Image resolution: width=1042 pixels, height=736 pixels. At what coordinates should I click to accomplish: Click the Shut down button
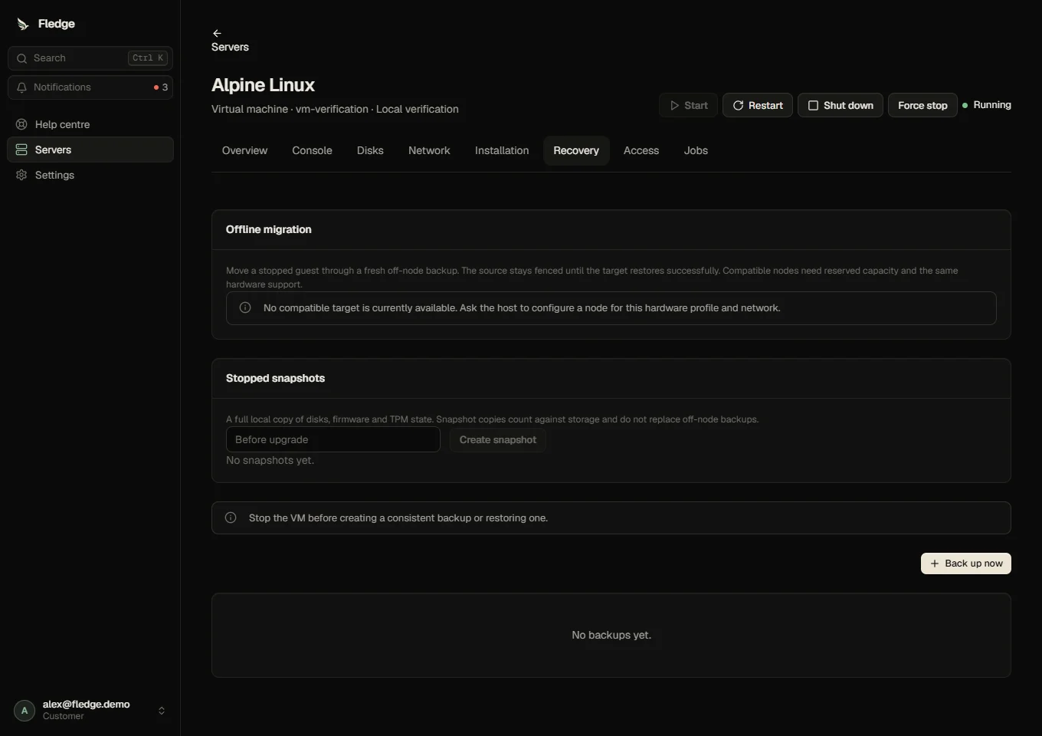(840, 105)
